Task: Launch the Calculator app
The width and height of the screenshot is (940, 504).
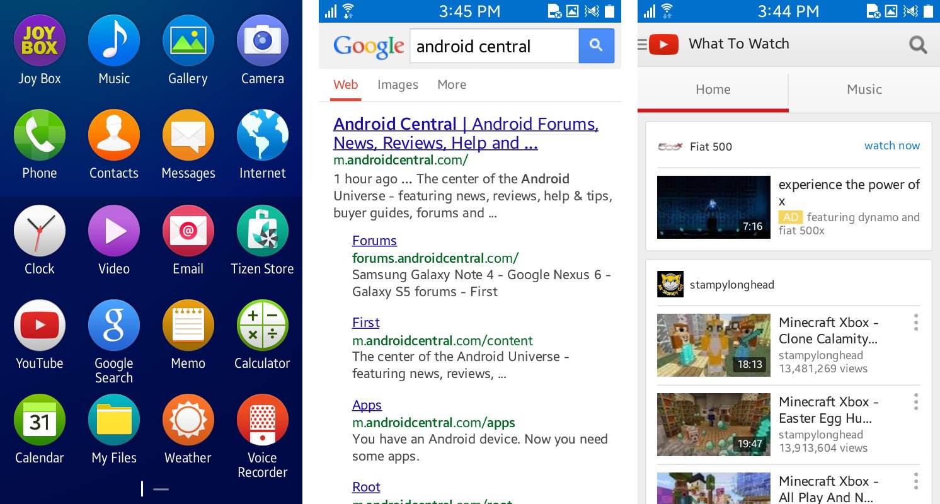Action: point(263,325)
